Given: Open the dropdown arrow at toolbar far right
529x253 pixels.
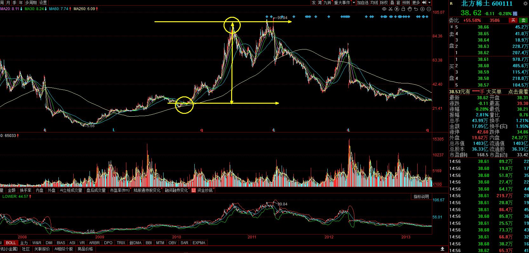Looking at the screenshot, I should [x=430, y=3].
